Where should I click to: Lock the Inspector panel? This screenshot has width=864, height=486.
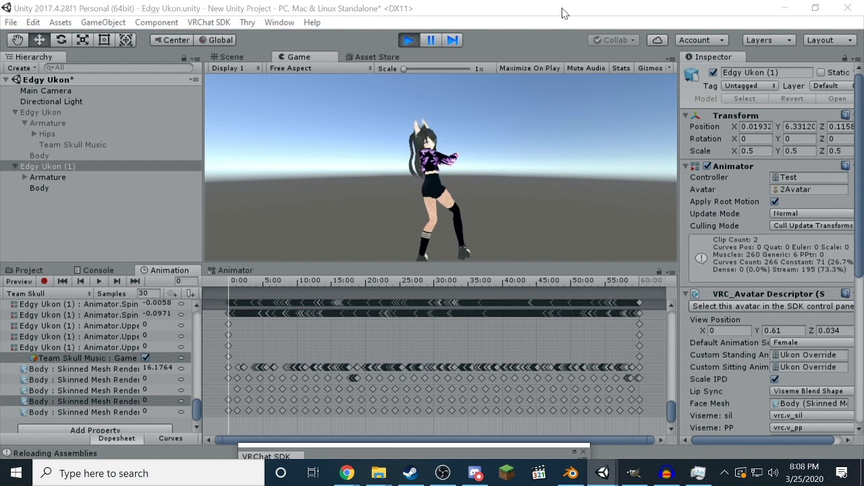coord(845,57)
